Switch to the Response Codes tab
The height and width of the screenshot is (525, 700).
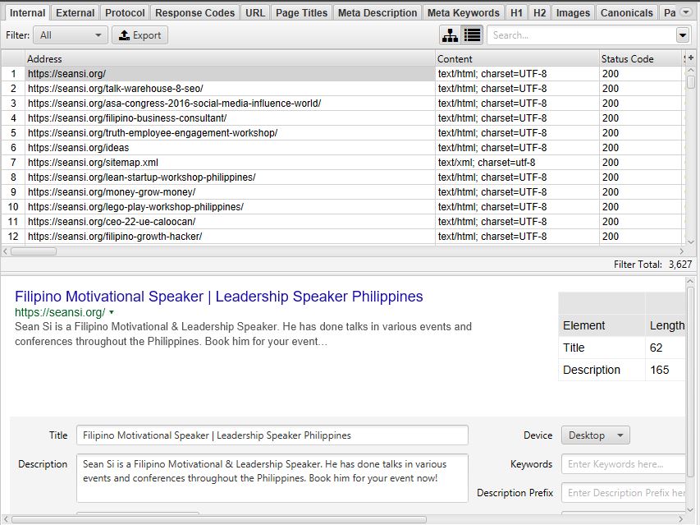pyautogui.click(x=194, y=12)
